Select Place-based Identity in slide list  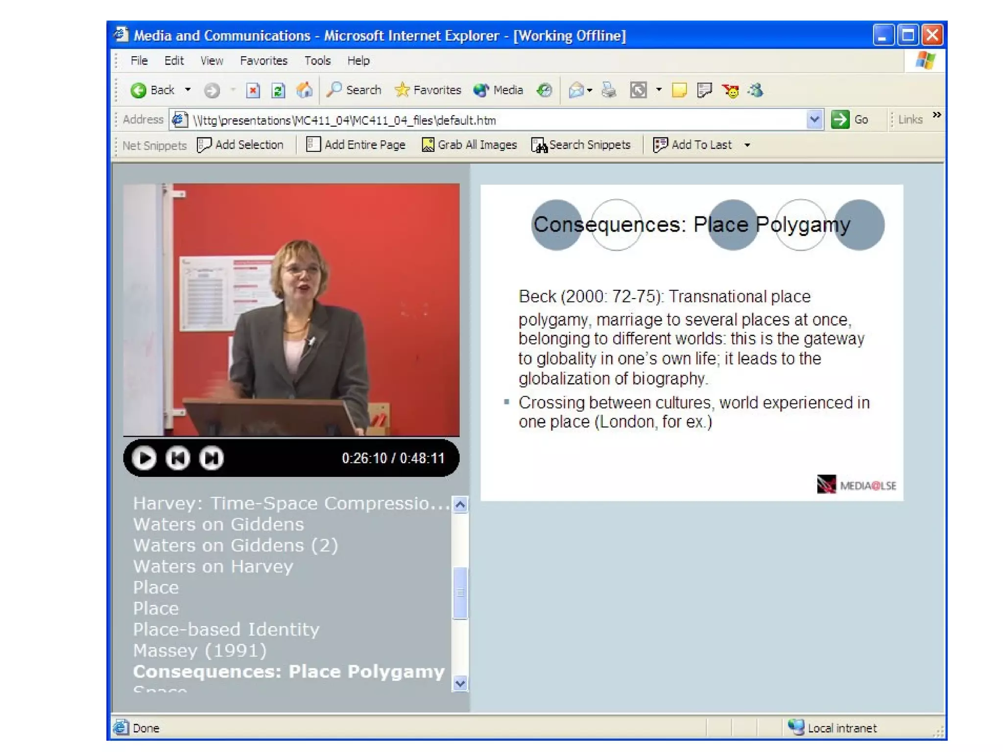(x=226, y=629)
